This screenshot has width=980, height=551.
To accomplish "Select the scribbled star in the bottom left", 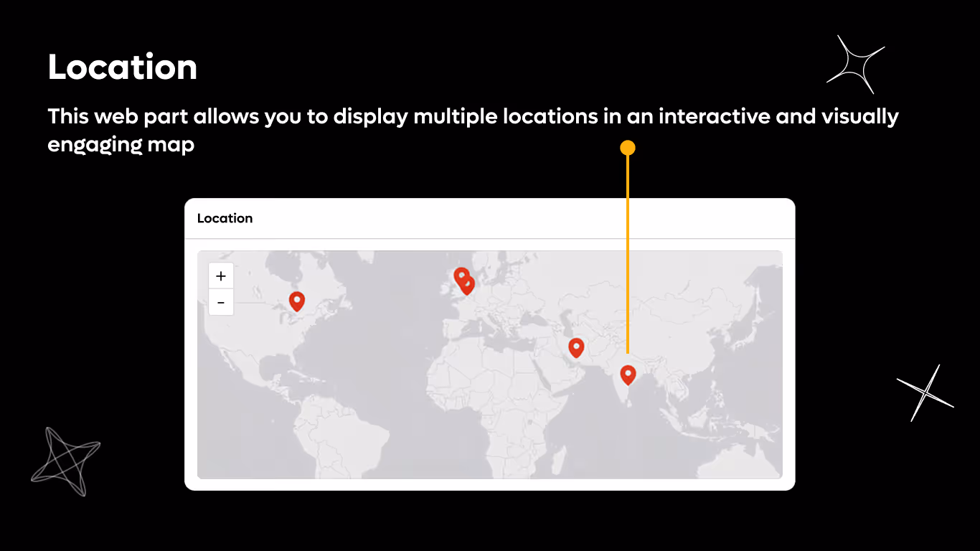I will (66, 461).
